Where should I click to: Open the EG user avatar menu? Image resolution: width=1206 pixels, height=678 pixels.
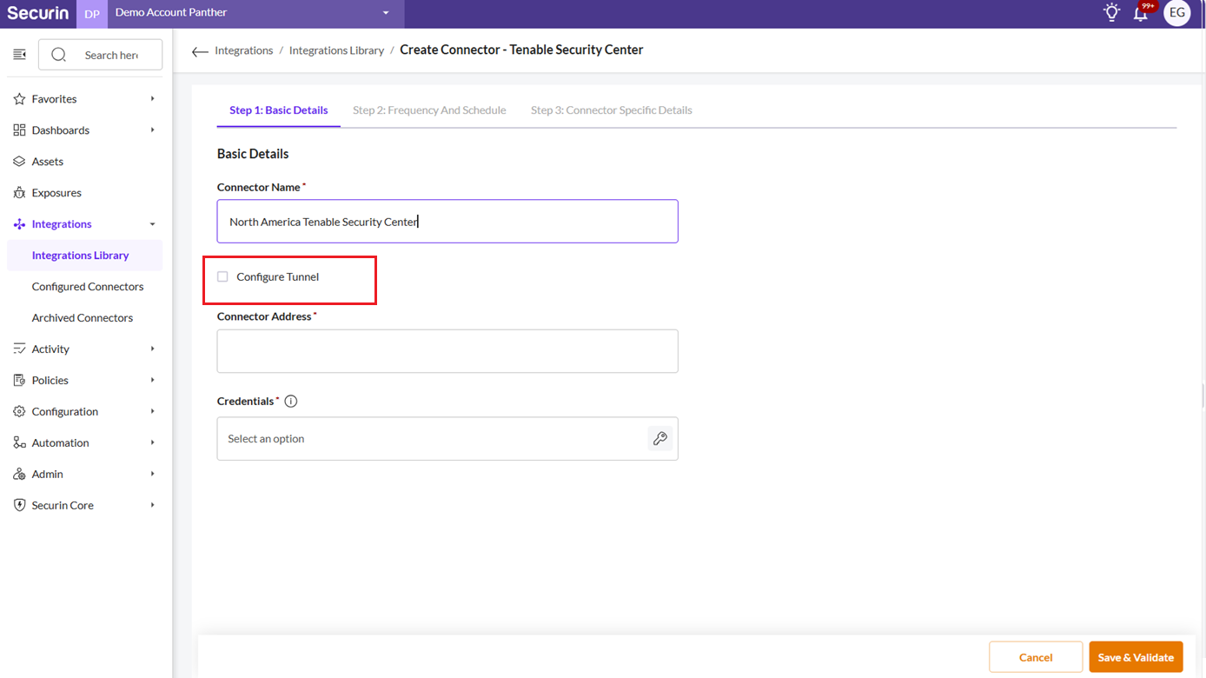(x=1177, y=13)
